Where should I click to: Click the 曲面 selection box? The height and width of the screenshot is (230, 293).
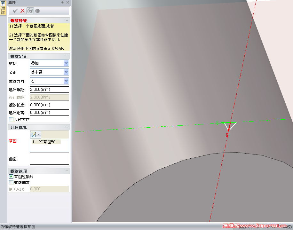[x=49, y=159]
